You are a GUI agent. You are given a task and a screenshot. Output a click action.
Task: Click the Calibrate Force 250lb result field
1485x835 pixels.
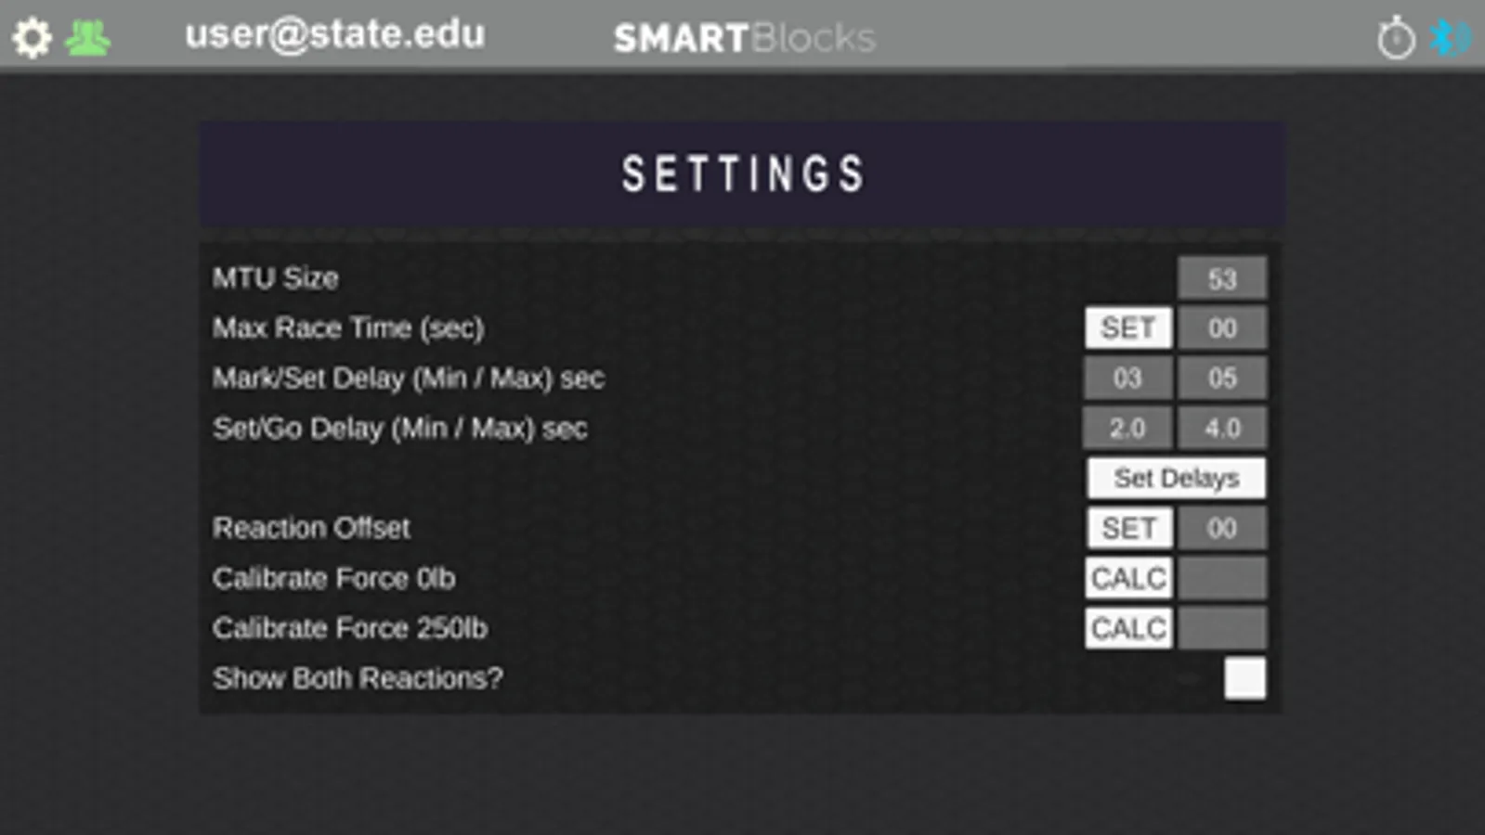1221,628
